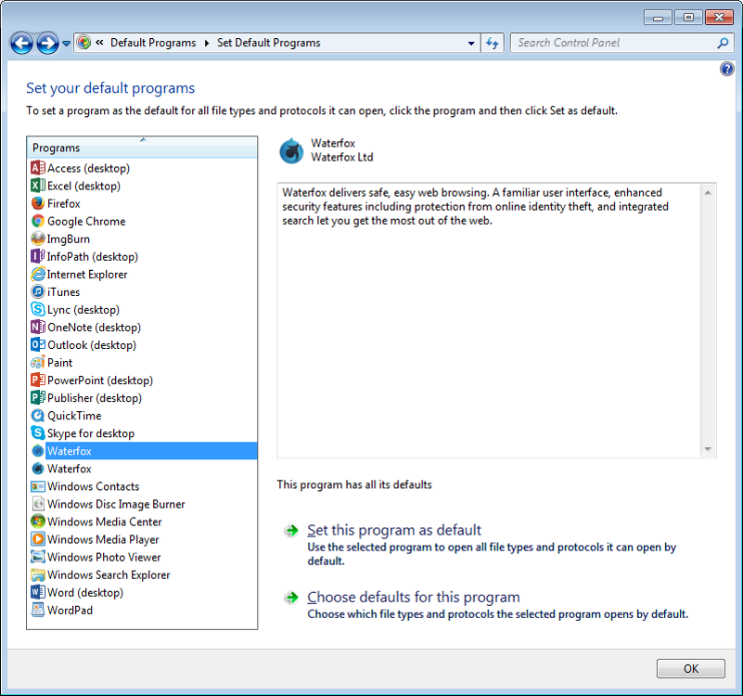Open the help question mark icon
743x696 pixels.
pyautogui.click(x=727, y=70)
